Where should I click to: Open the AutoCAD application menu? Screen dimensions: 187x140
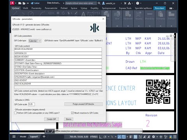[x=12, y=3]
